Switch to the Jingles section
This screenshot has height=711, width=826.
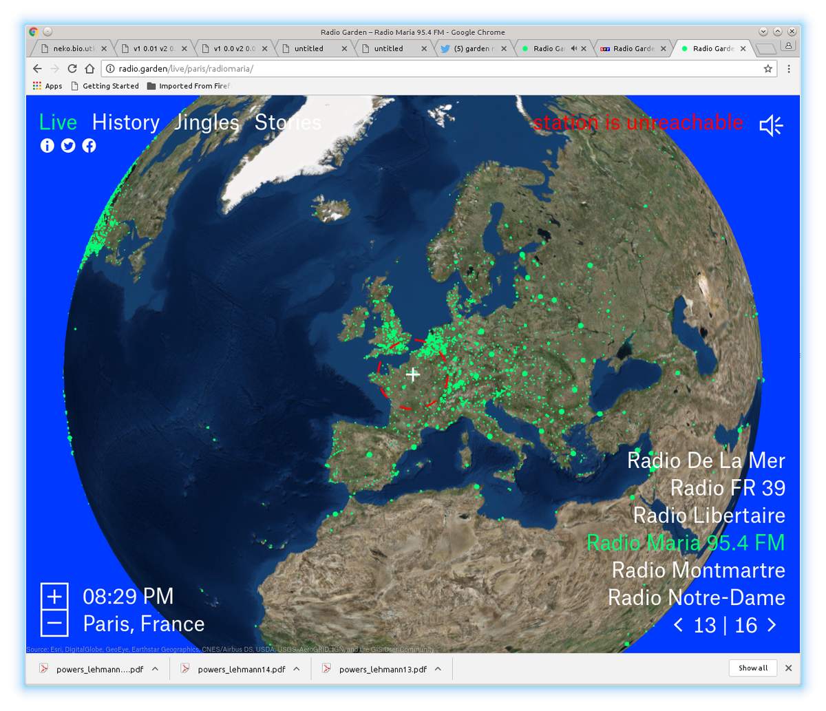[x=207, y=123]
